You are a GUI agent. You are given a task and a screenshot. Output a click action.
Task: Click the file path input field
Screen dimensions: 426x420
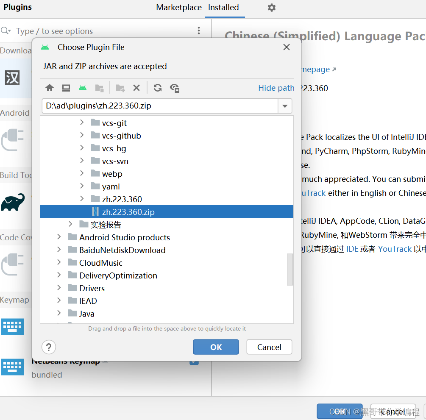[x=160, y=106]
